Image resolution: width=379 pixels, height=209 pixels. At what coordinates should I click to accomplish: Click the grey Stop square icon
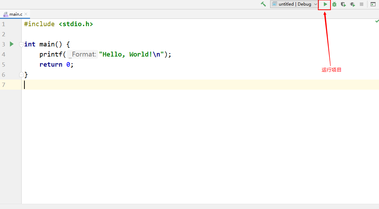[362, 4]
